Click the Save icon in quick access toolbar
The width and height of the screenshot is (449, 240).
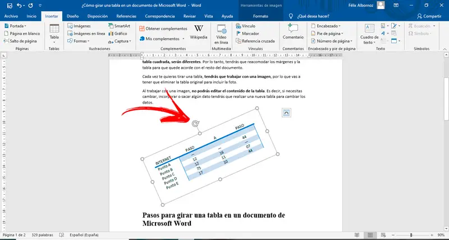tap(10, 6)
